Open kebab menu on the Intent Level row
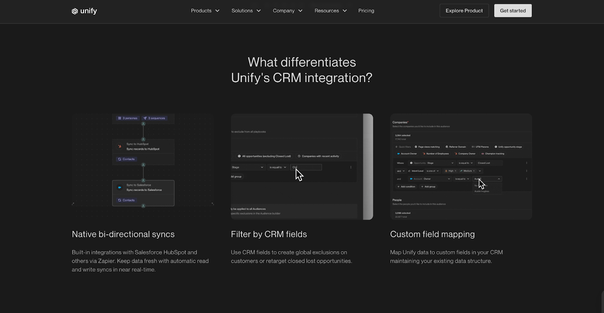Image resolution: width=604 pixels, height=313 pixels. (x=527, y=171)
